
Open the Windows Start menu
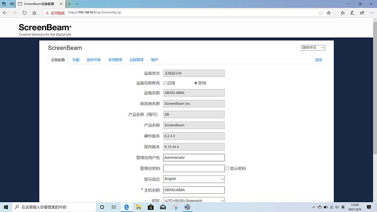tap(6, 207)
